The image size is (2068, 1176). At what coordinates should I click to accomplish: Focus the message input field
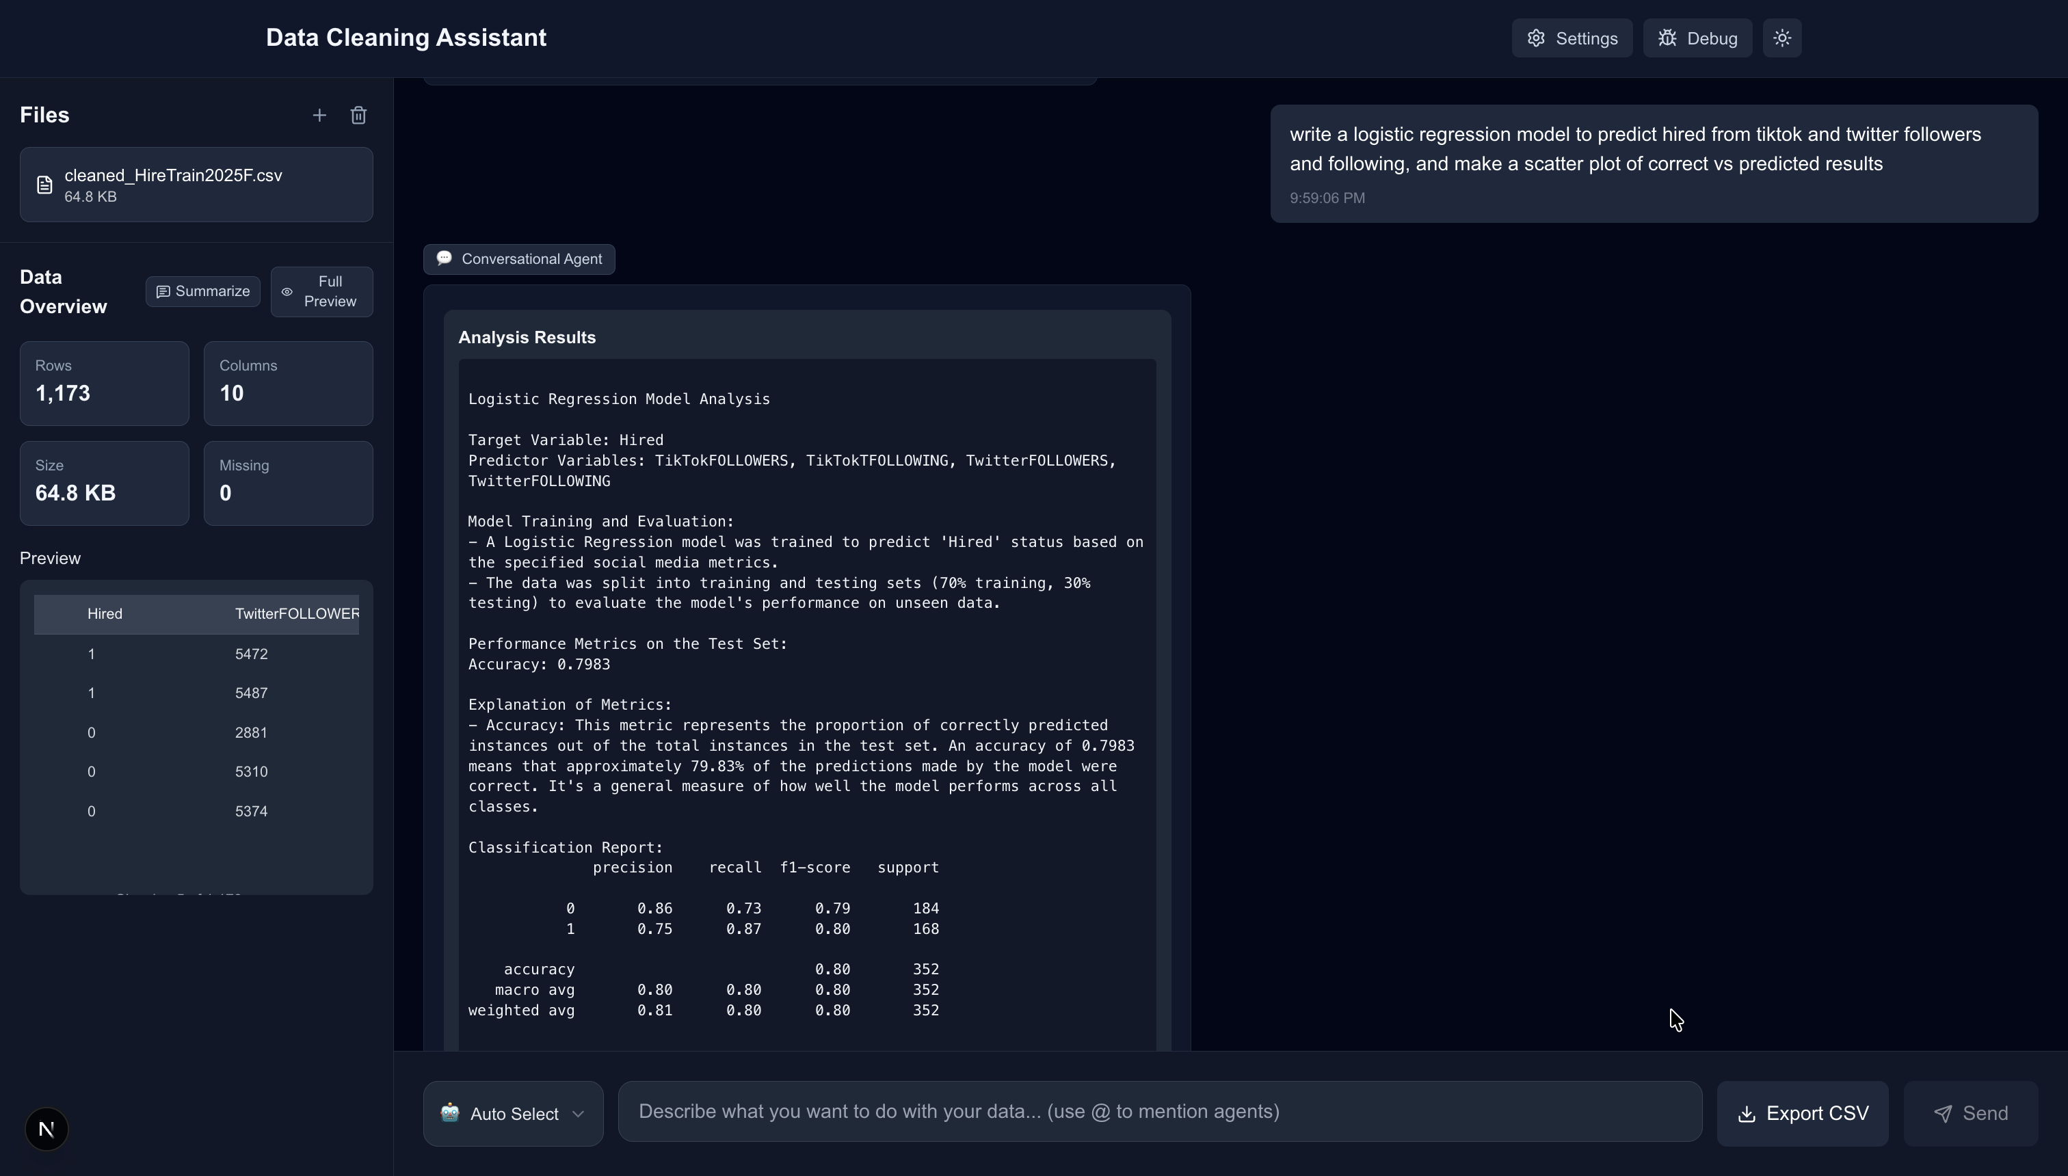(x=1159, y=1111)
